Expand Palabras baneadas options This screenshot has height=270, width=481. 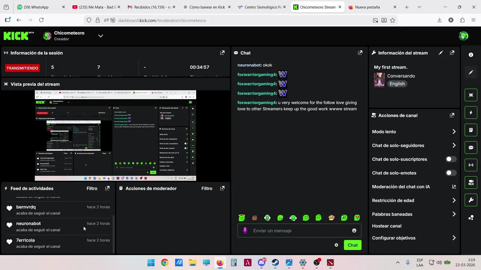click(x=454, y=214)
